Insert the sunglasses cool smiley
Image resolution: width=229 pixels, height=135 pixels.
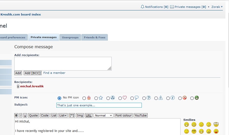[194, 131]
